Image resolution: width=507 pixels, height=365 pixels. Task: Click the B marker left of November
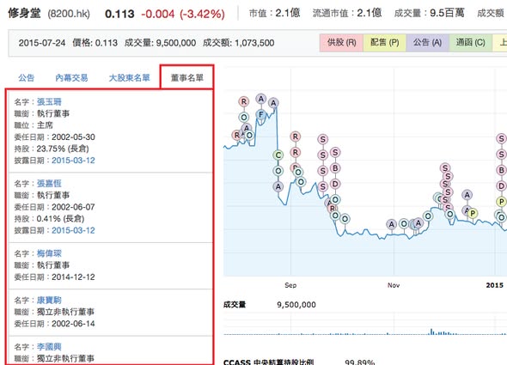(x=335, y=168)
